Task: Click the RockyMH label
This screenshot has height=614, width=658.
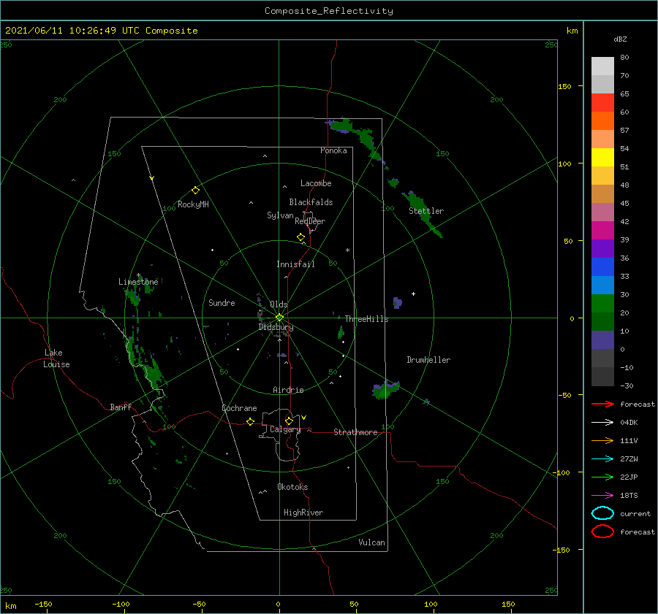Action: [x=193, y=204]
